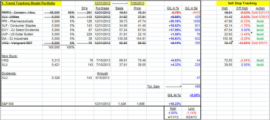Select the Trend Tracking Model Portfolio title cell

(x=31, y=3)
